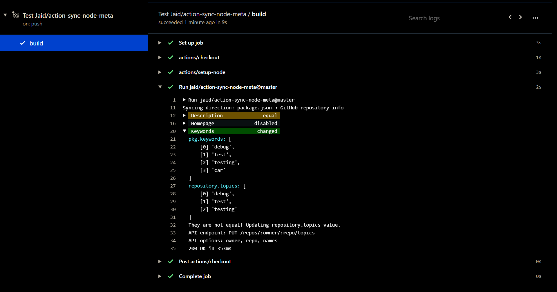This screenshot has height=292, width=557.
Task: Click log line number 35
Action: 173,249
